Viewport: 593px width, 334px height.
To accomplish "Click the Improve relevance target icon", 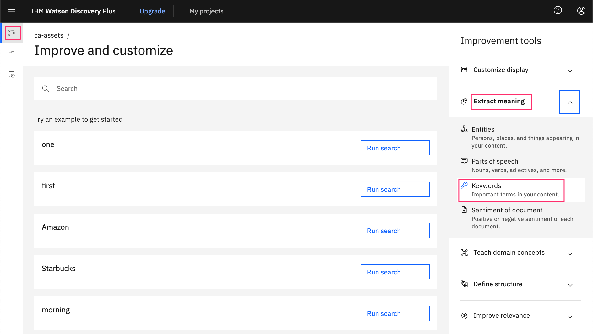I will click(464, 316).
